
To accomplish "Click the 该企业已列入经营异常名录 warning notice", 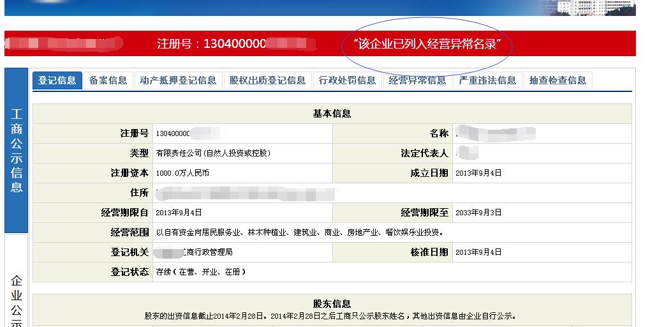I will click(x=426, y=45).
